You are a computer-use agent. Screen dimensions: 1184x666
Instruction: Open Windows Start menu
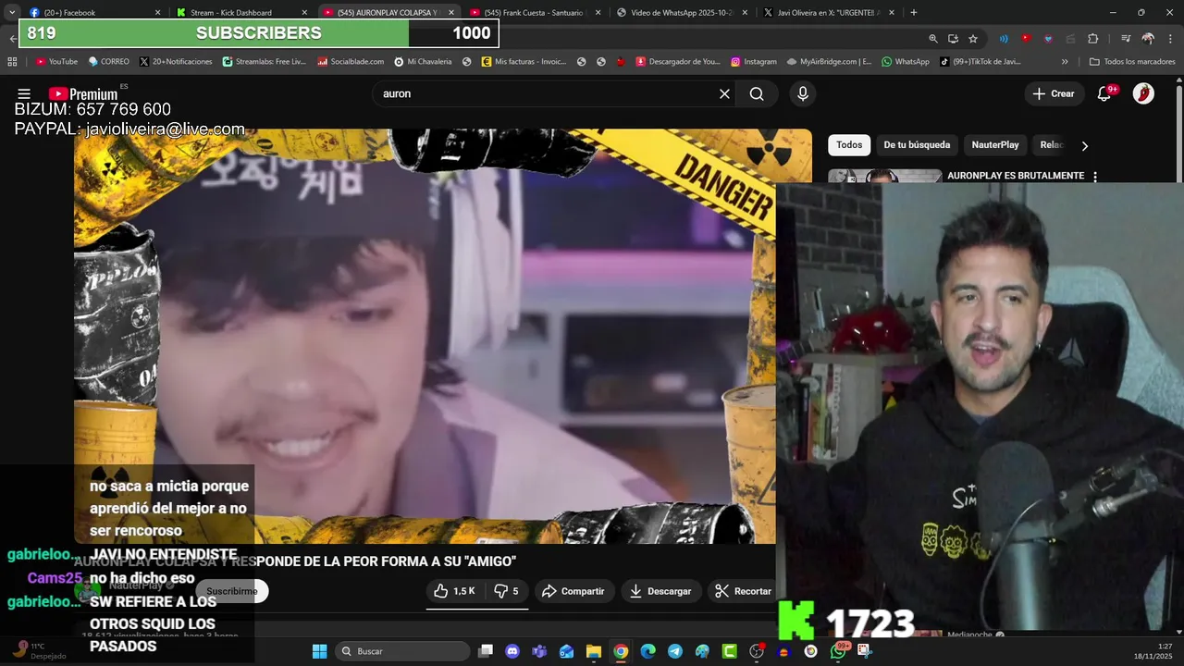click(x=319, y=651)
